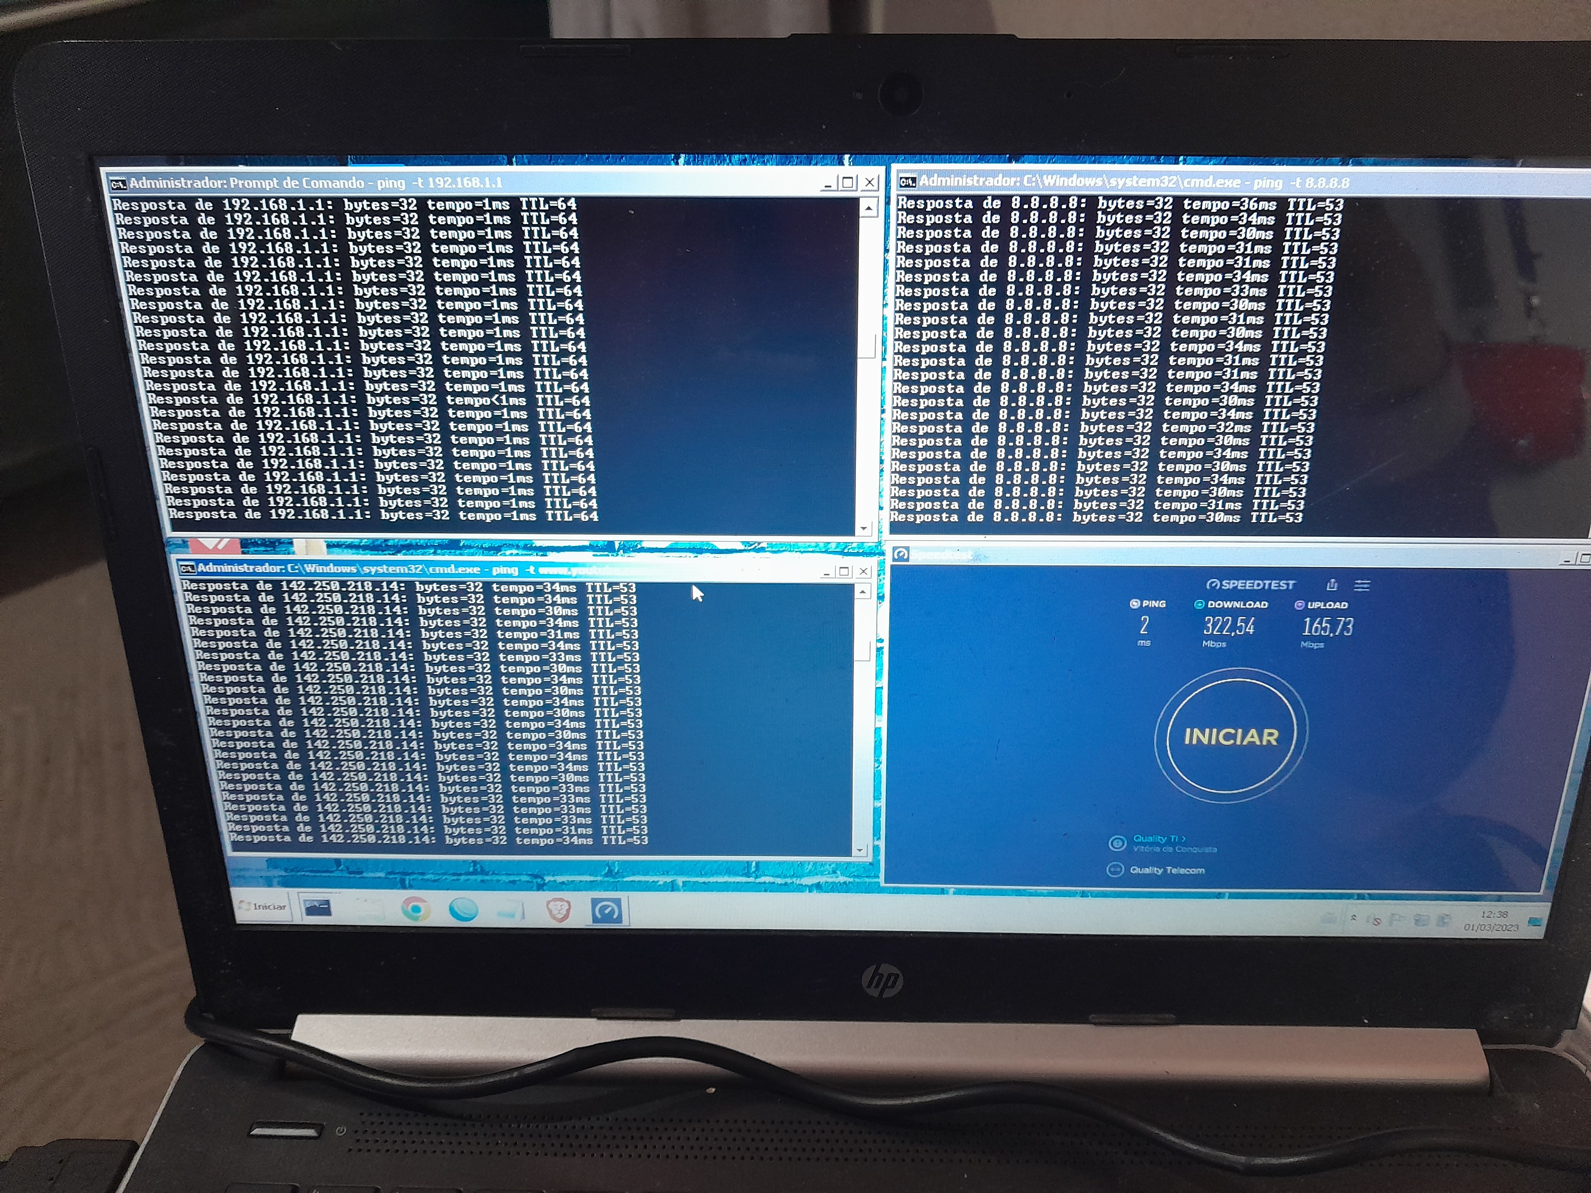Screen dimensions: 1591x1193
Task: Open the Speedtest settings sliders icon
Action: pyautogui.click(x=1362, y=585)
